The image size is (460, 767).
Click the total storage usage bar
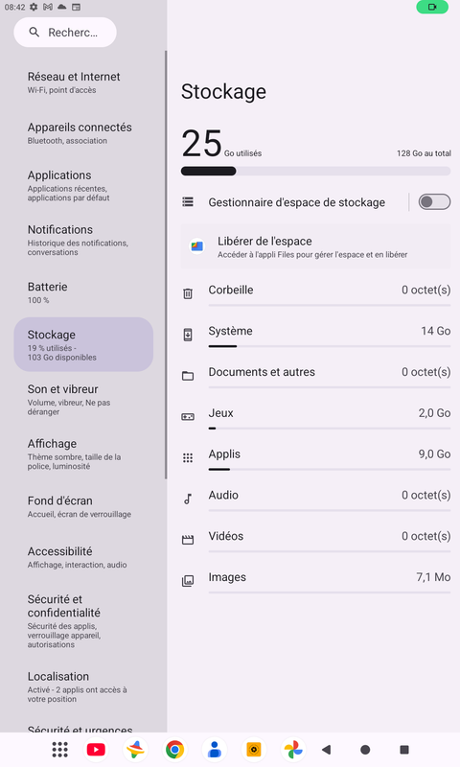(x=316, y=172)
